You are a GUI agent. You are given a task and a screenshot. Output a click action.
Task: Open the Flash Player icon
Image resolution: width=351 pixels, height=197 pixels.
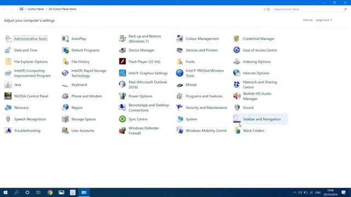[122, 61]
